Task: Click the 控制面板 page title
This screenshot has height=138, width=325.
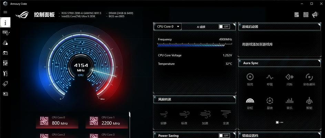Action: 44,14
